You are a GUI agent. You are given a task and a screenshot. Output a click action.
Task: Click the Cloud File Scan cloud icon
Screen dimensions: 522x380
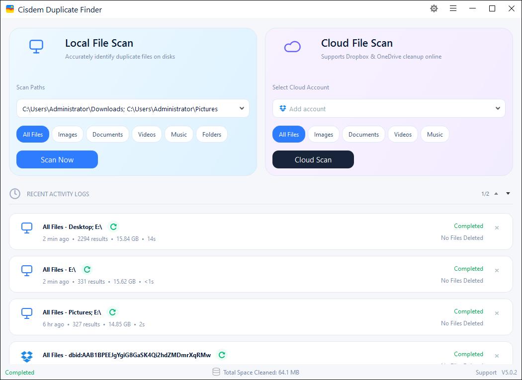pyautogui.click(x=292, y=47)
